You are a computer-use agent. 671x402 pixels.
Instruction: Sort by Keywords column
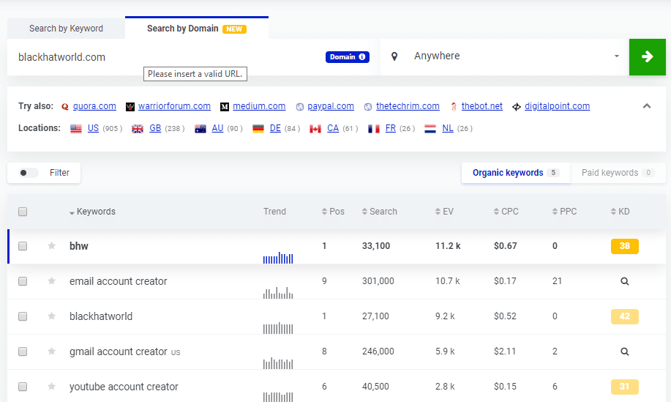pos(92,212)
